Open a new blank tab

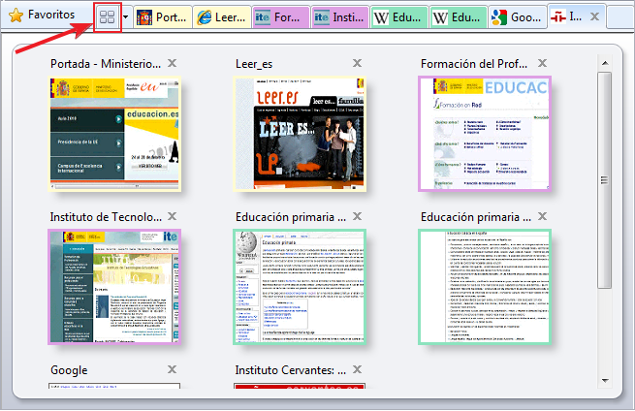[x=620, y=17]
